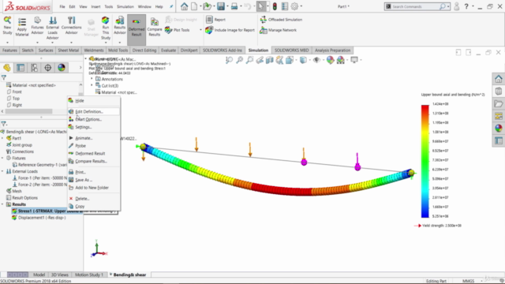505x284 pixels.
Task: Open Results Advisor tool
Action: (x=119, y=21)
